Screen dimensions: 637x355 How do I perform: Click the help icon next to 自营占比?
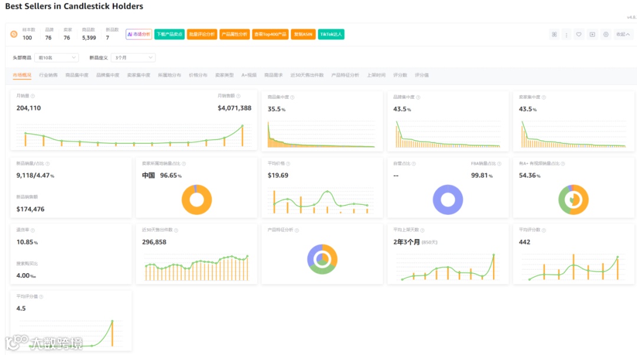pyautogui.click(x=413, y=164)
